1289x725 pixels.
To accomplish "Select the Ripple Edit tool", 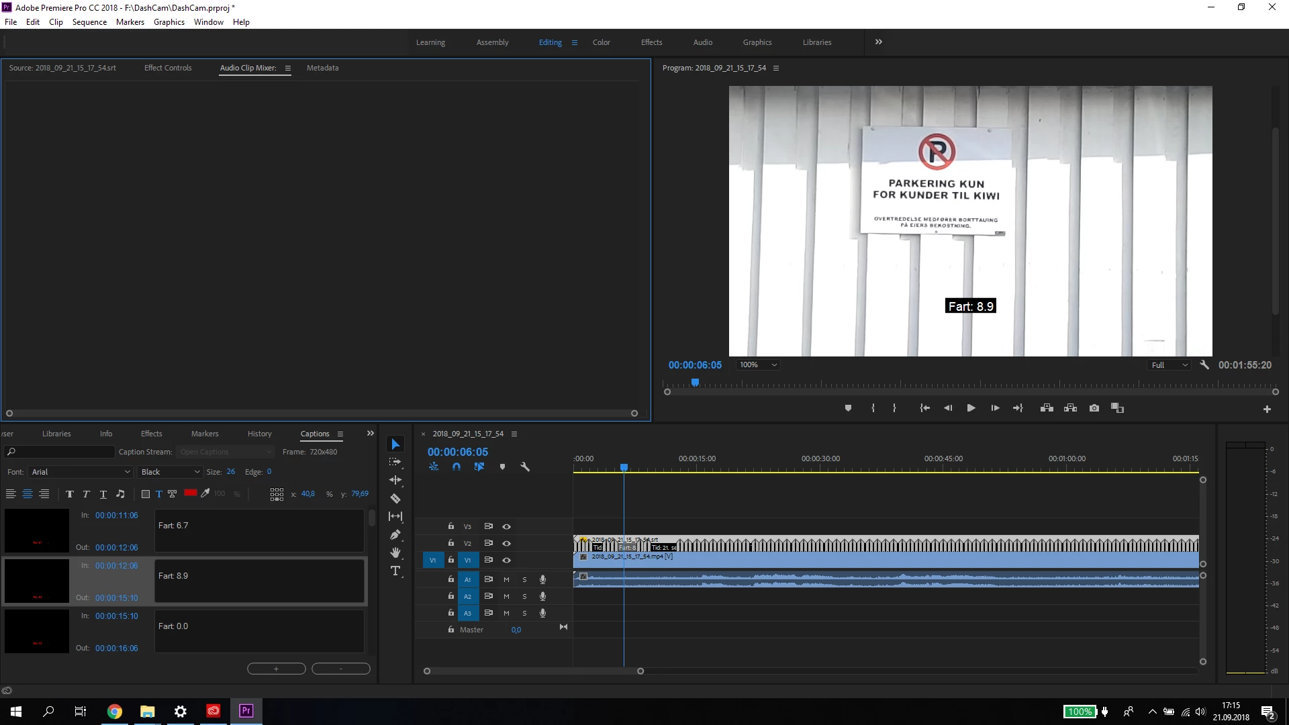I will (x=395, y=480).
